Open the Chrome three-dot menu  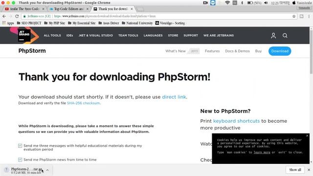[x=309, y=16]
